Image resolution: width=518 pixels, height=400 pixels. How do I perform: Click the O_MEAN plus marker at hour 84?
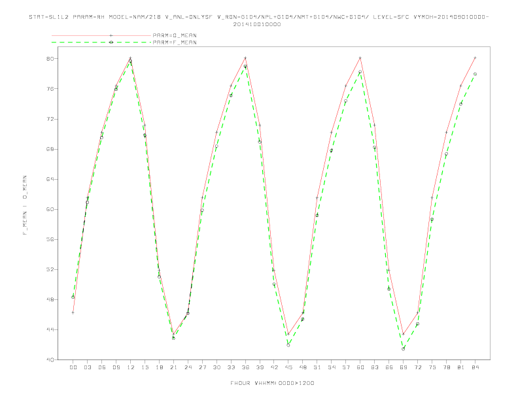475,58
